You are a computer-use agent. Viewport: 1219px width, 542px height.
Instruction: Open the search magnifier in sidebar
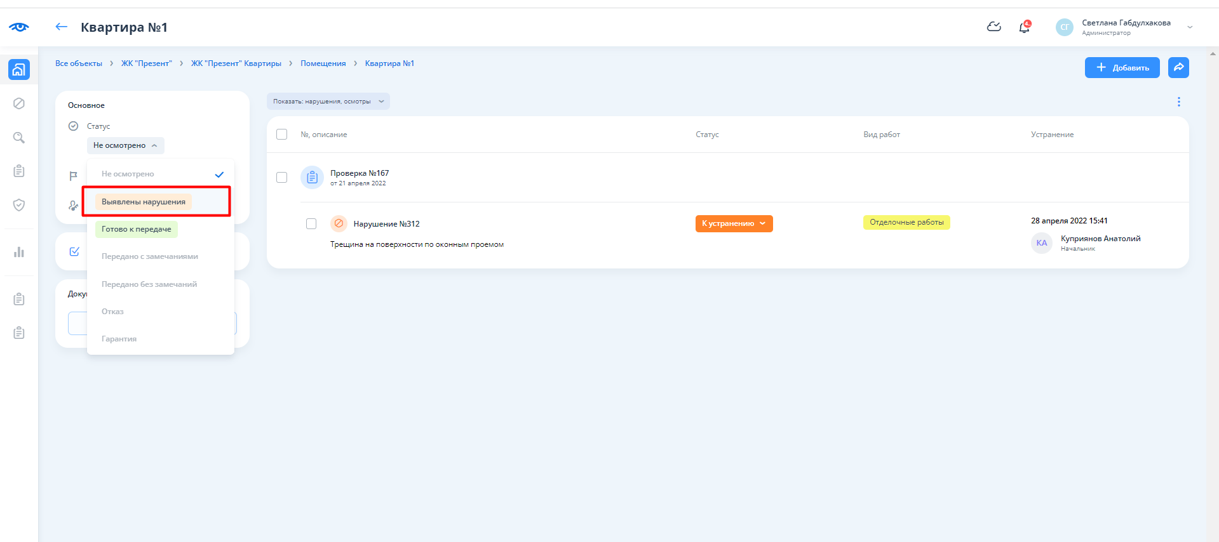(x=19, y=138)
